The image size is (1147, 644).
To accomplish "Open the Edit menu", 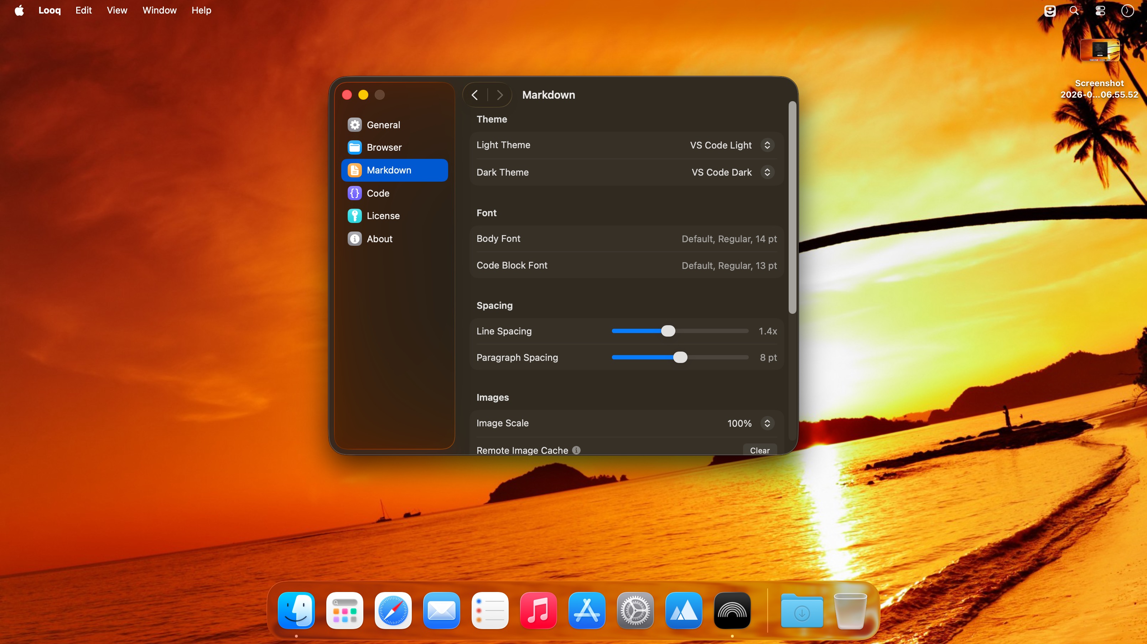I will [84, 10].
